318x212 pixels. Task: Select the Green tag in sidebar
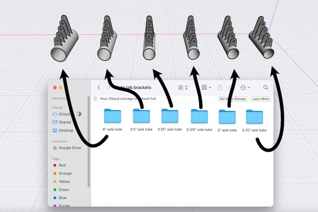click(61, 190)
